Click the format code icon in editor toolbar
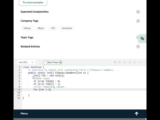 [115, 62]
